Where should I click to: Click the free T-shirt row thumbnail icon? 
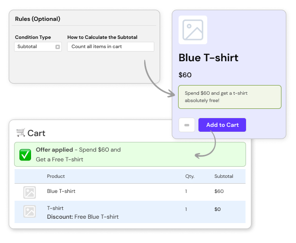30,211
